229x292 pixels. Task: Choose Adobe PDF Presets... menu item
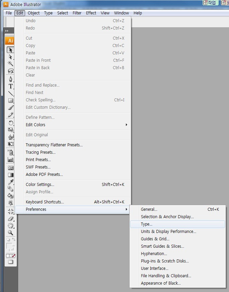pos(73,174)
